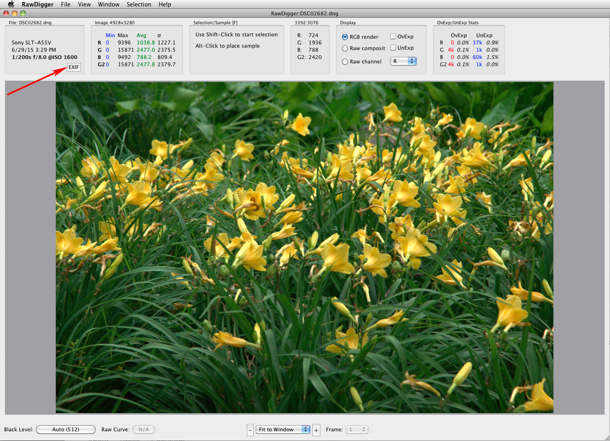The image size is (610, 441).
Task: Open the Fit to Window zoom dropdown
Action: (283, 429)
